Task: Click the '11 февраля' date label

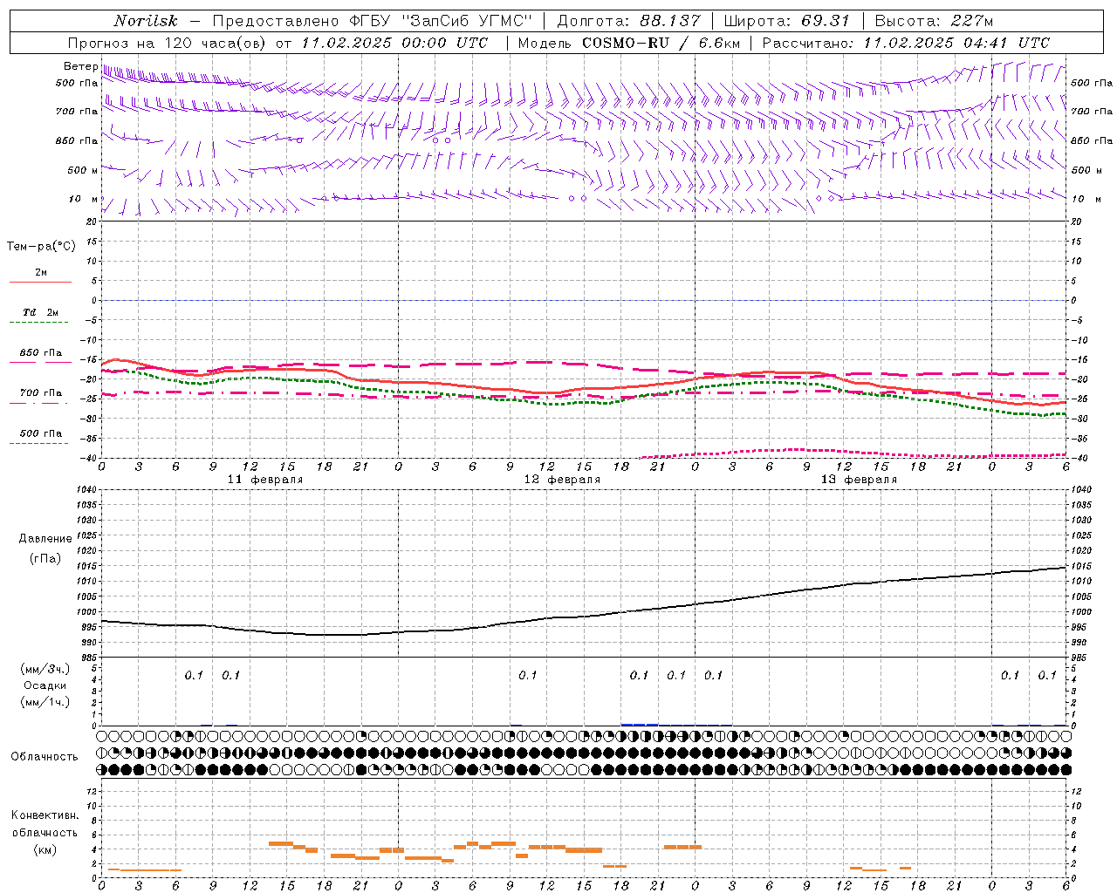Action: coord(265,480)
